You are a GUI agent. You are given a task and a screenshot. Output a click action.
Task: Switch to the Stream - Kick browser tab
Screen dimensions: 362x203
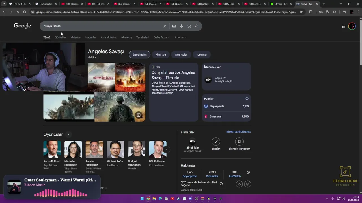[x=281, y=4]
